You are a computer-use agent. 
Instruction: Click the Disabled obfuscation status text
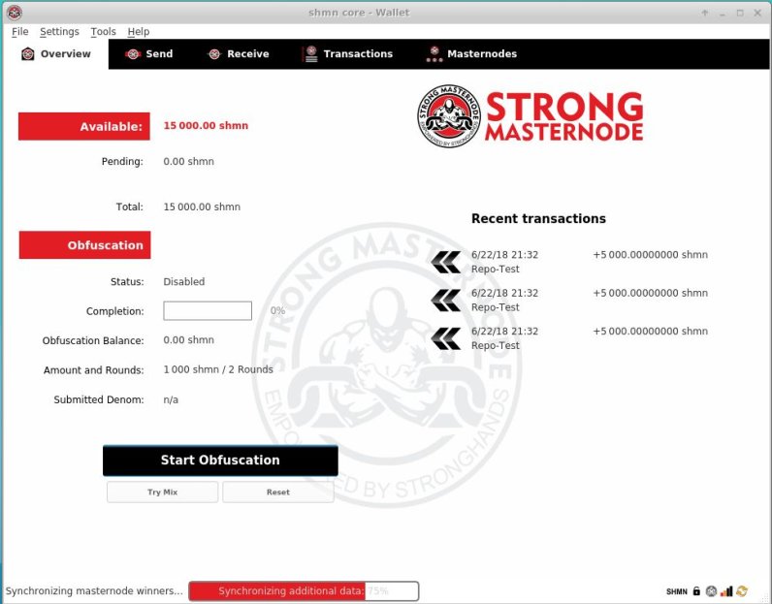click(x=184, y=281)
